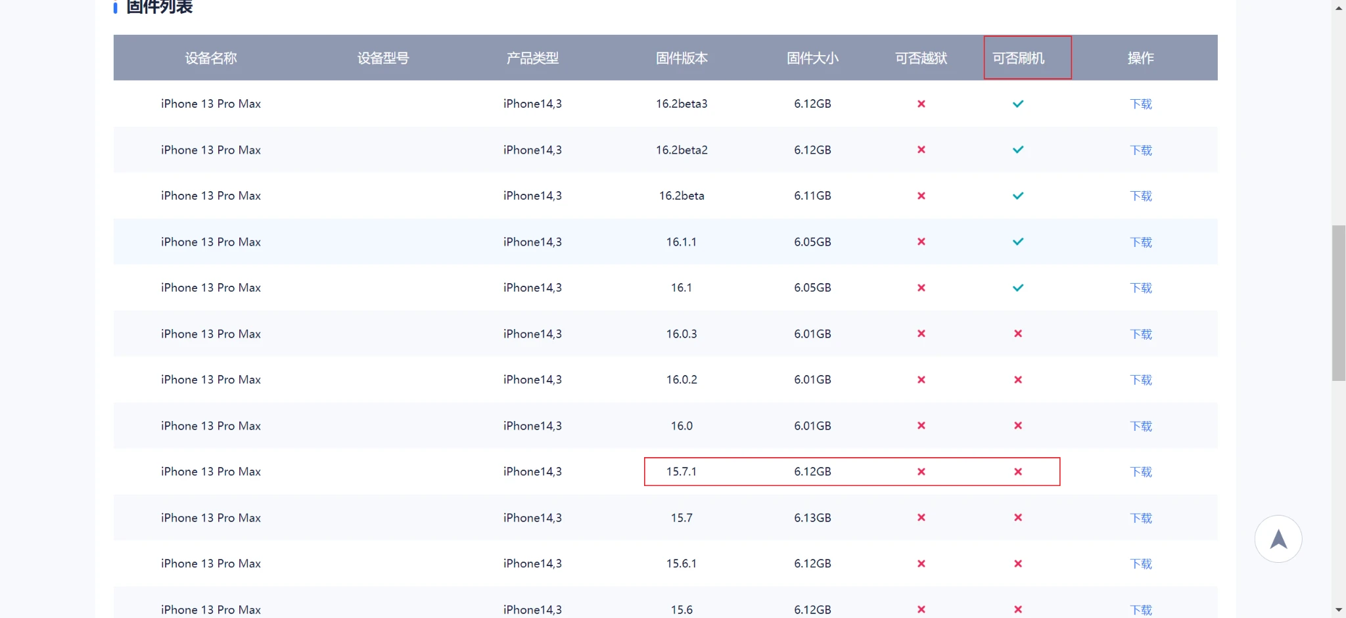Click the 6.13GB firmware size cell
The height and width of the screenshot is (618, 1346).
[812, 518]
